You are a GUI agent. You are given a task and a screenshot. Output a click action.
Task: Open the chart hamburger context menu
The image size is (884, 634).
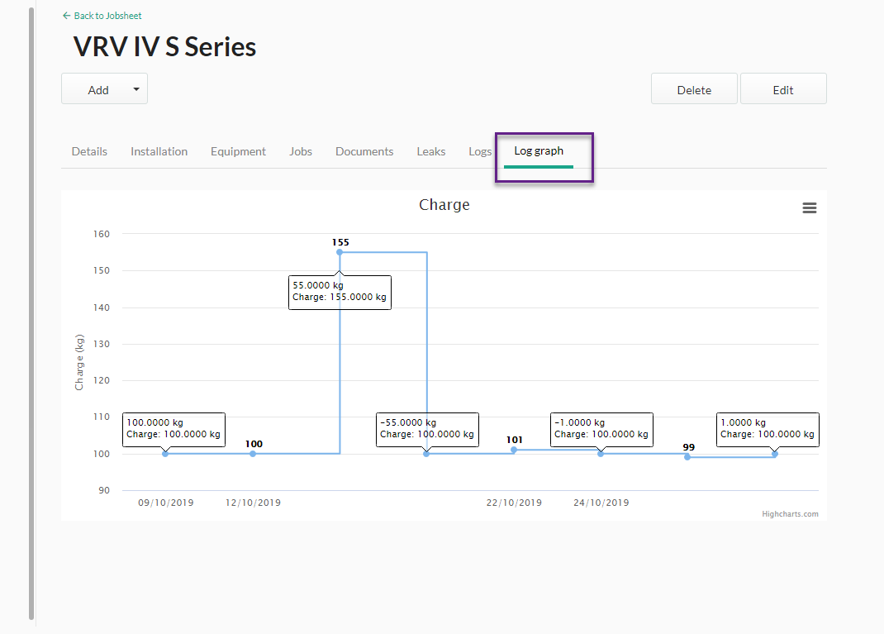[x=809, y=208]
